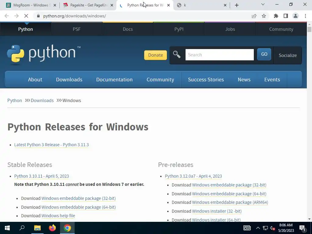Download pre-release embeddable package (64-bit)

coord(229,193)
